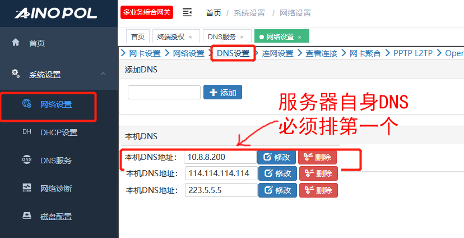Click the globe icon for network settings

click(26, 104)
